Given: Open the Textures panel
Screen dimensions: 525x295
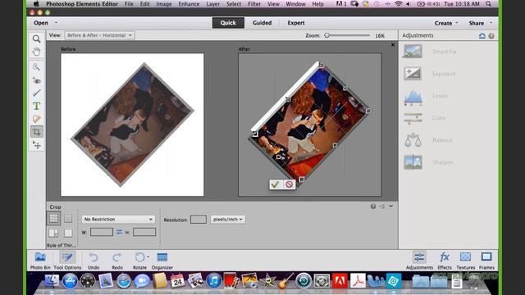Looking at the screenshot, I should [x=466, y=261].
